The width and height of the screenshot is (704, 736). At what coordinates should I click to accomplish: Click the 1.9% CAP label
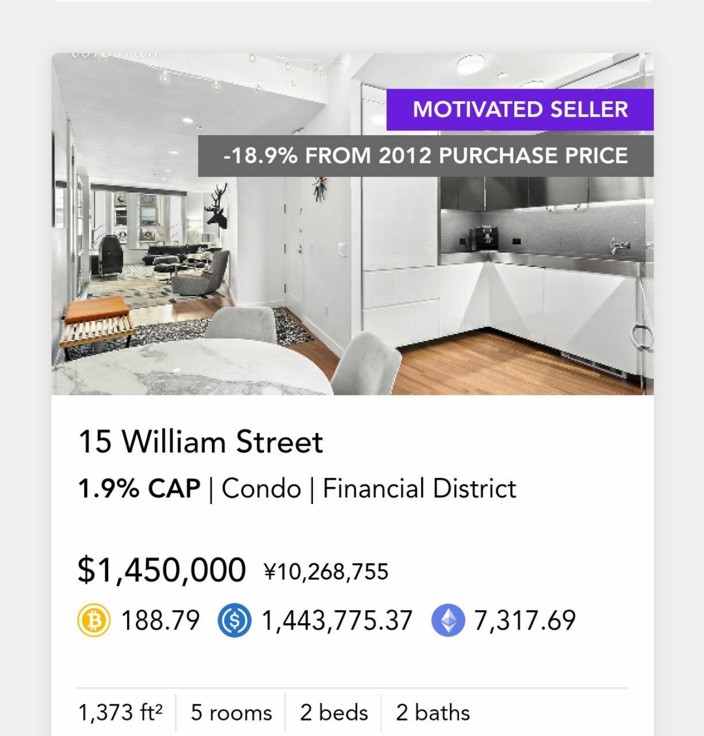(139, 489)
